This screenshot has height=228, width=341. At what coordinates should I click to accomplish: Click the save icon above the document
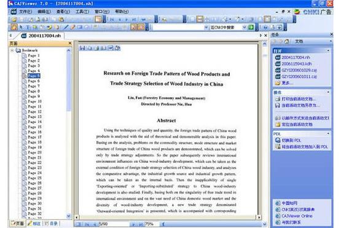82,48
